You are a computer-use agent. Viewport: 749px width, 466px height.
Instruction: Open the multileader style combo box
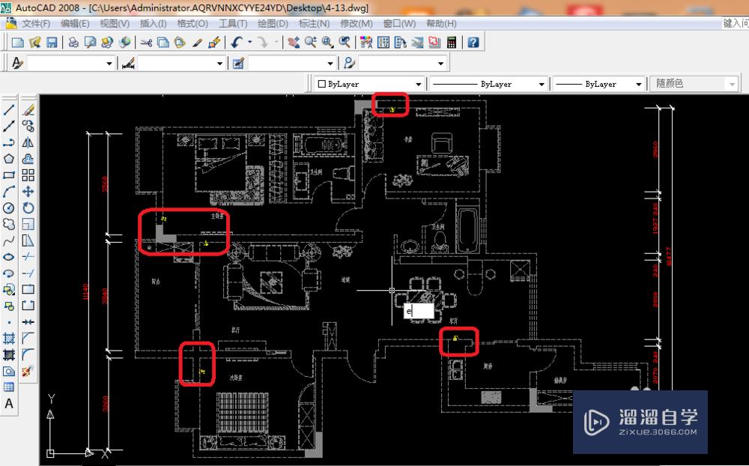(402, 63)
